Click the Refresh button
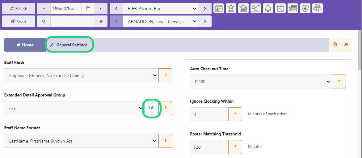Screen dimensions: 362x158 19,9
